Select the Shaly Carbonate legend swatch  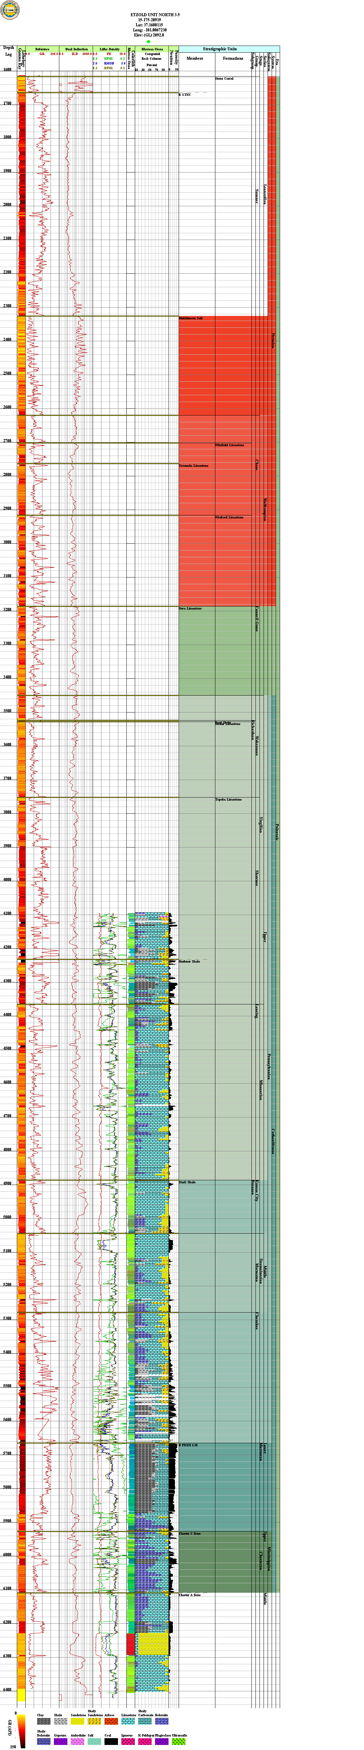[x=144, y=1722]
